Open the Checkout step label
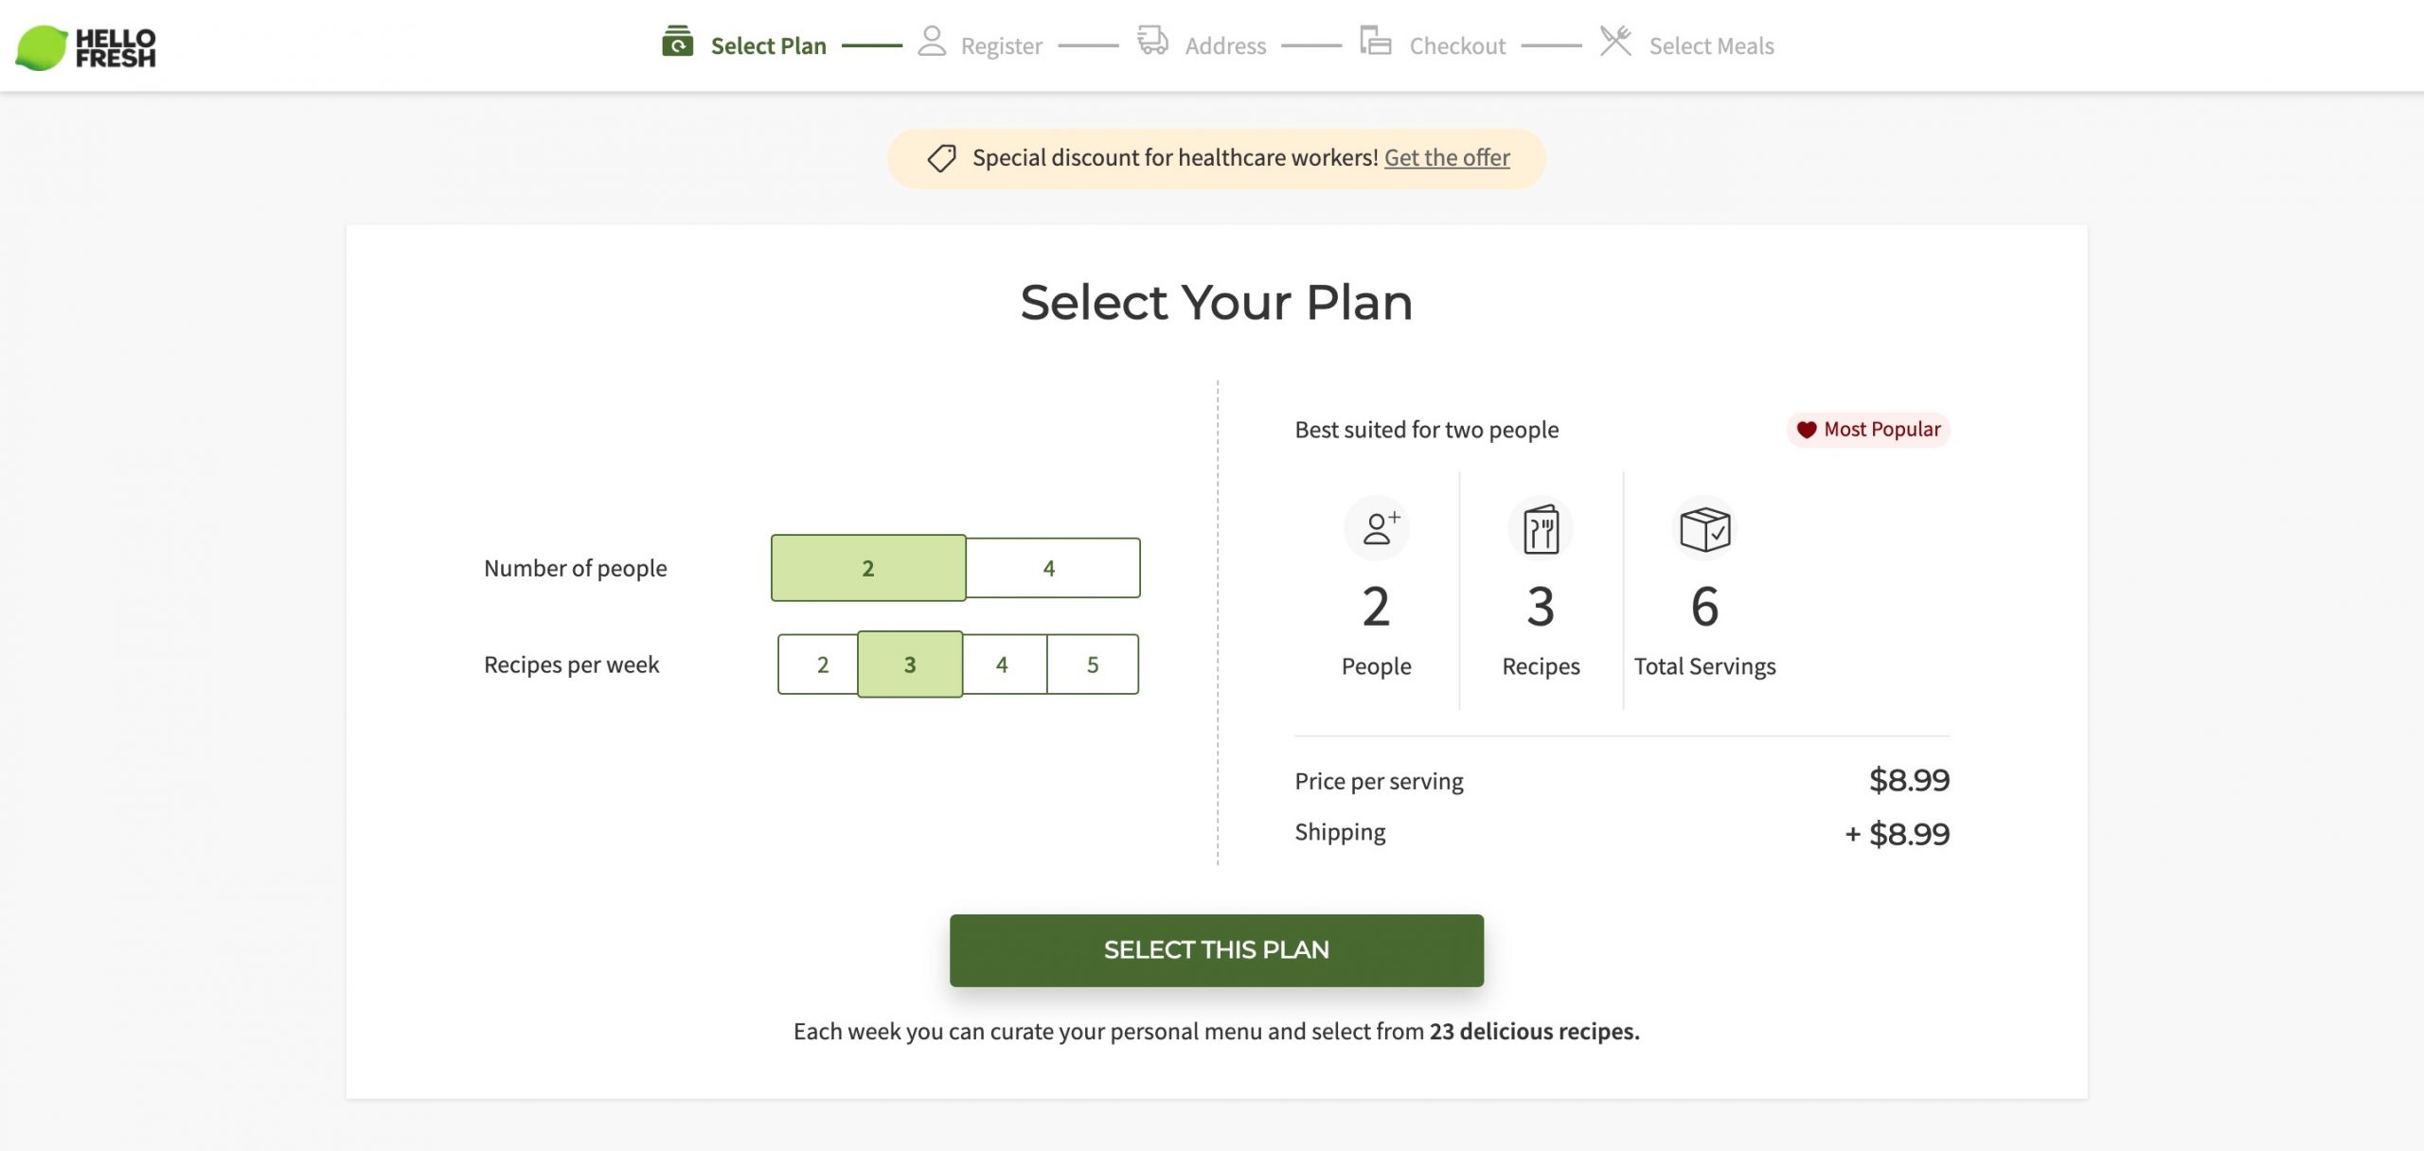The height and width of the screenshot is (1151, 2424). tap(1457, 45)
